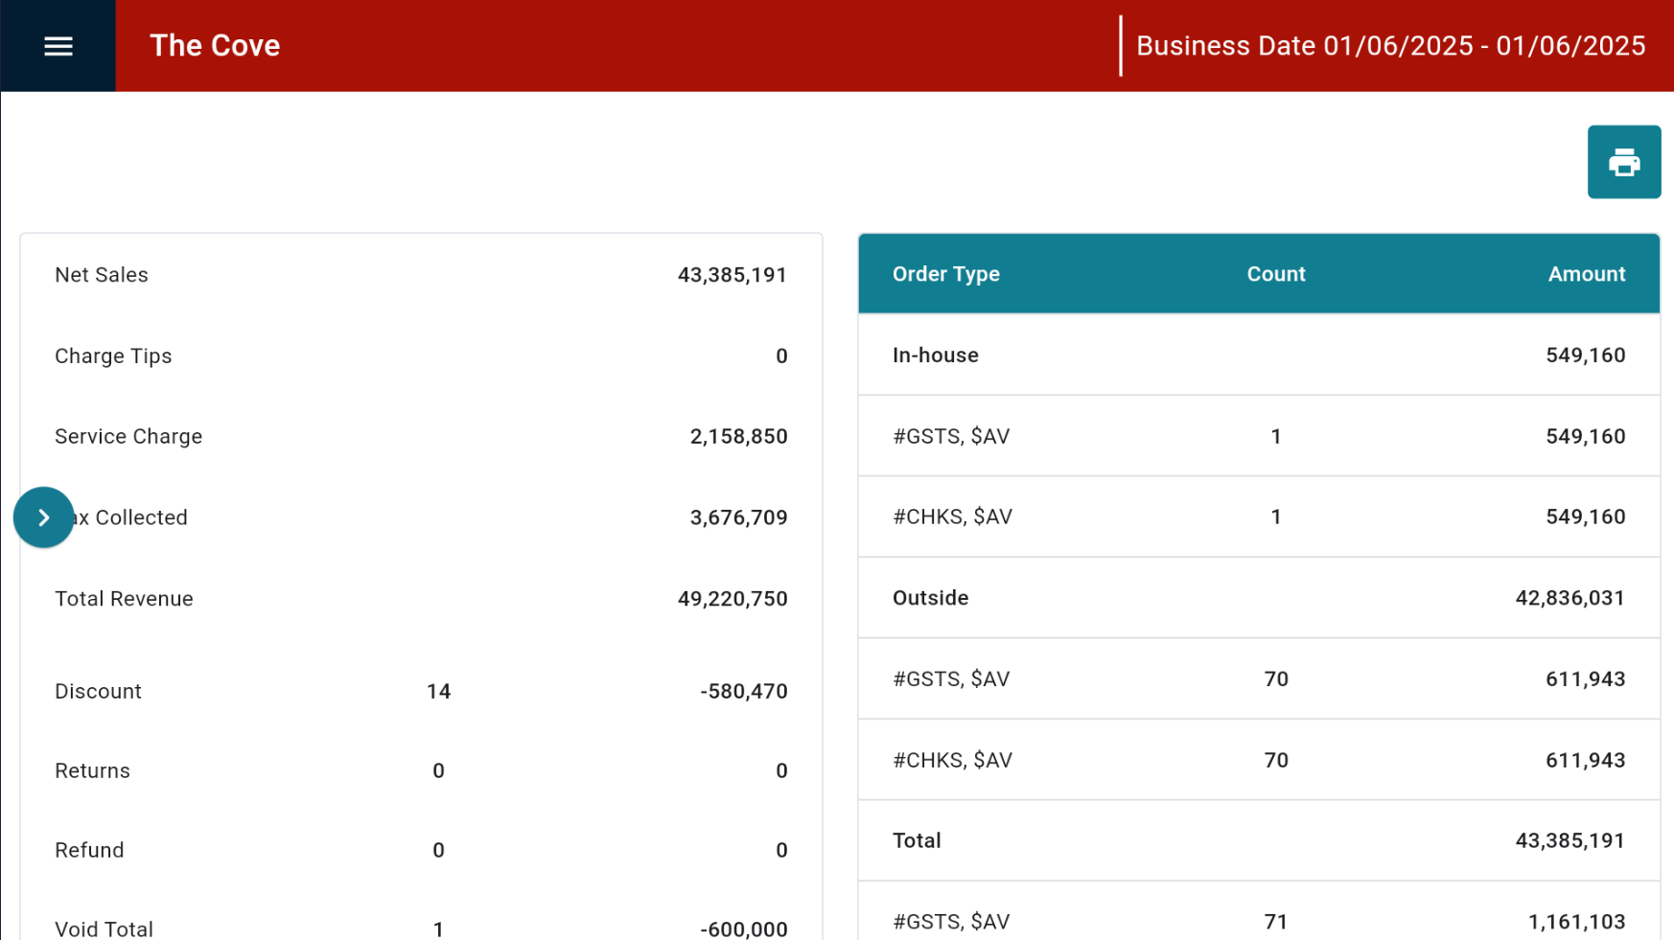Click the Service Charge amount 2,158,850
The image size is (1674, 940).
pos(738,437)
